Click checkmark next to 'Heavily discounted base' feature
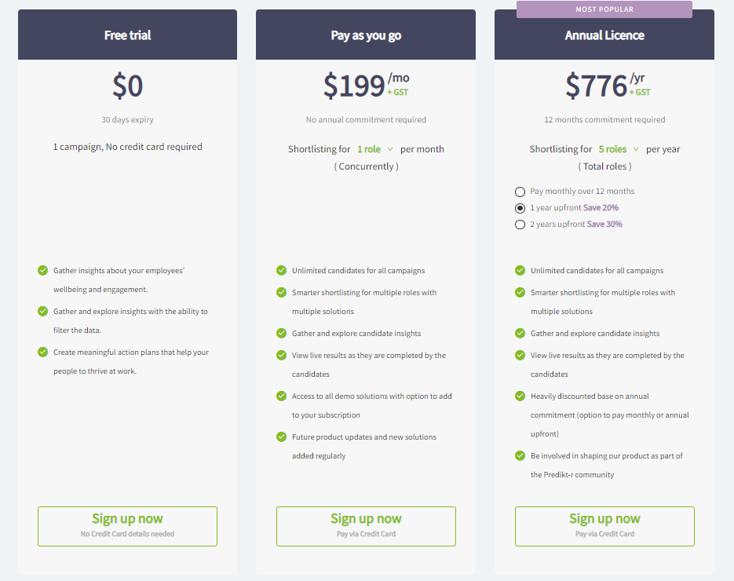 520,396
